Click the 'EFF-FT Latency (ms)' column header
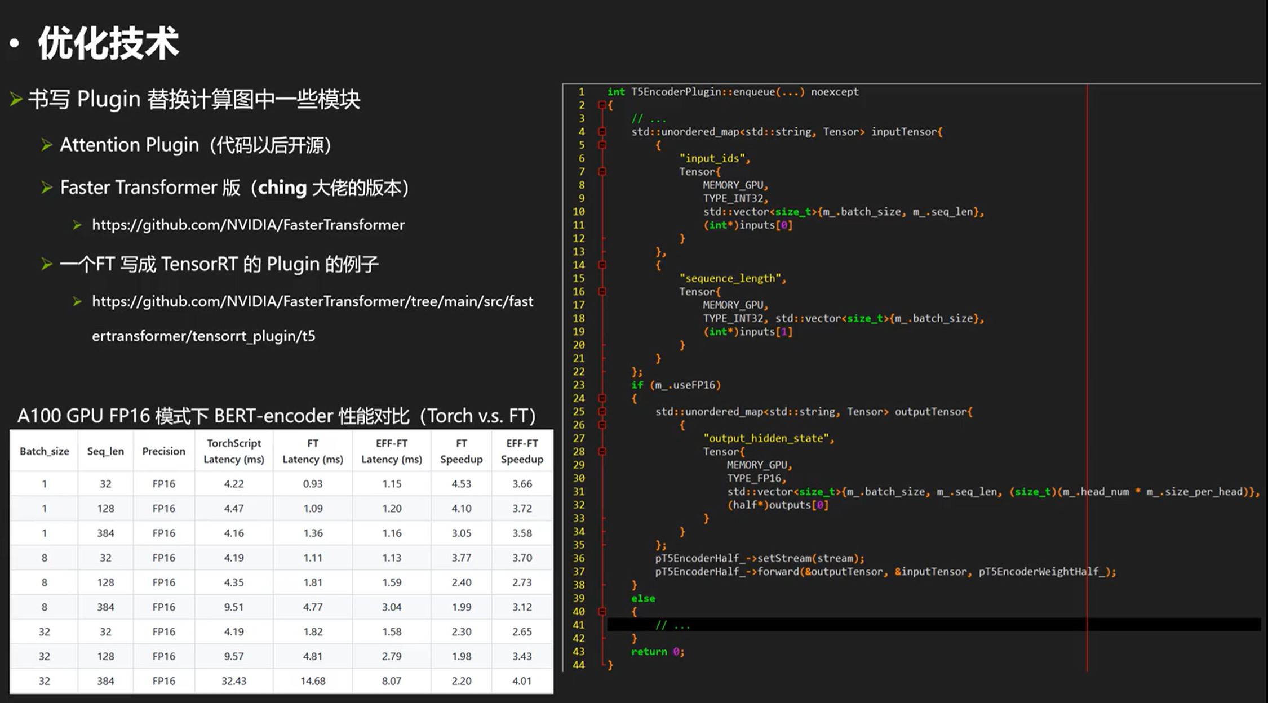Viewport: 1268px width, 703px height. [x=392, y=451]
